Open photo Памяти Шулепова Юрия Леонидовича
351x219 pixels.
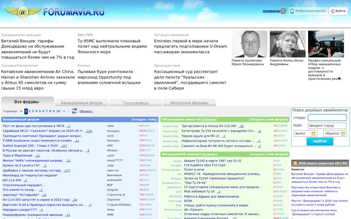click(250, 44)
